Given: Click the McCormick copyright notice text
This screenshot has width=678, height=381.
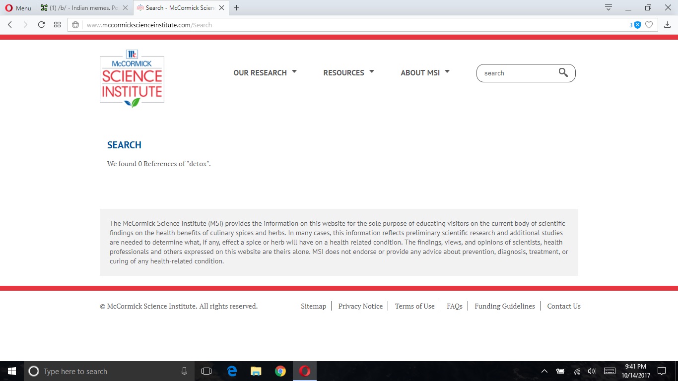Looking at the screenshot, I should pyautogui.click(x=179, y=306).
